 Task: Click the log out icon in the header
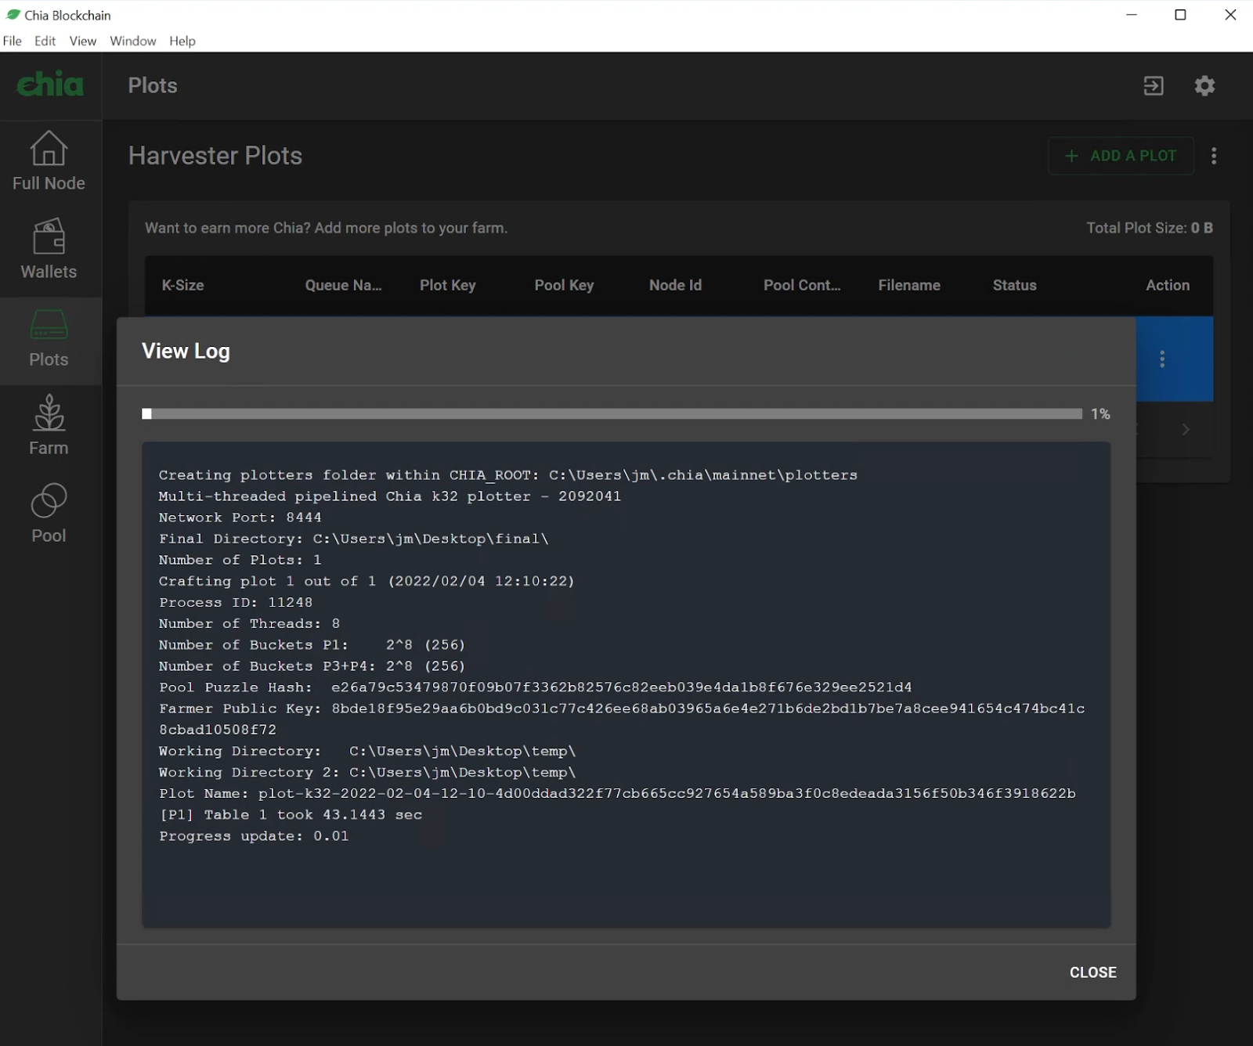[1154, 85]
